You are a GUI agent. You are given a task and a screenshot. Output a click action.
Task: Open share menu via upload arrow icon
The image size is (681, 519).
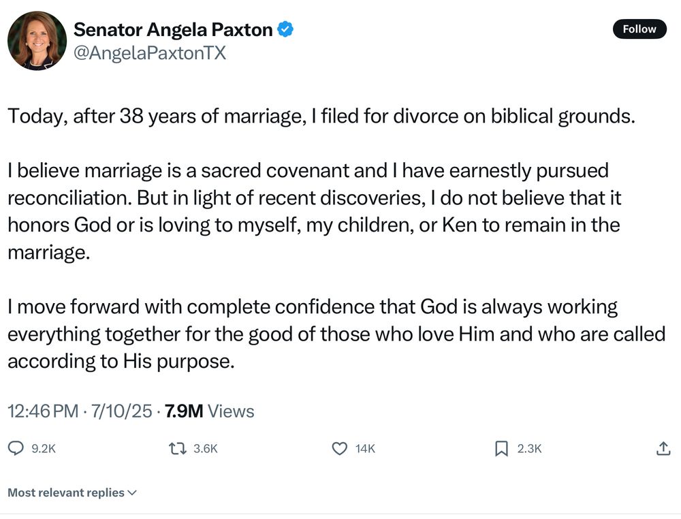[663, 448]
